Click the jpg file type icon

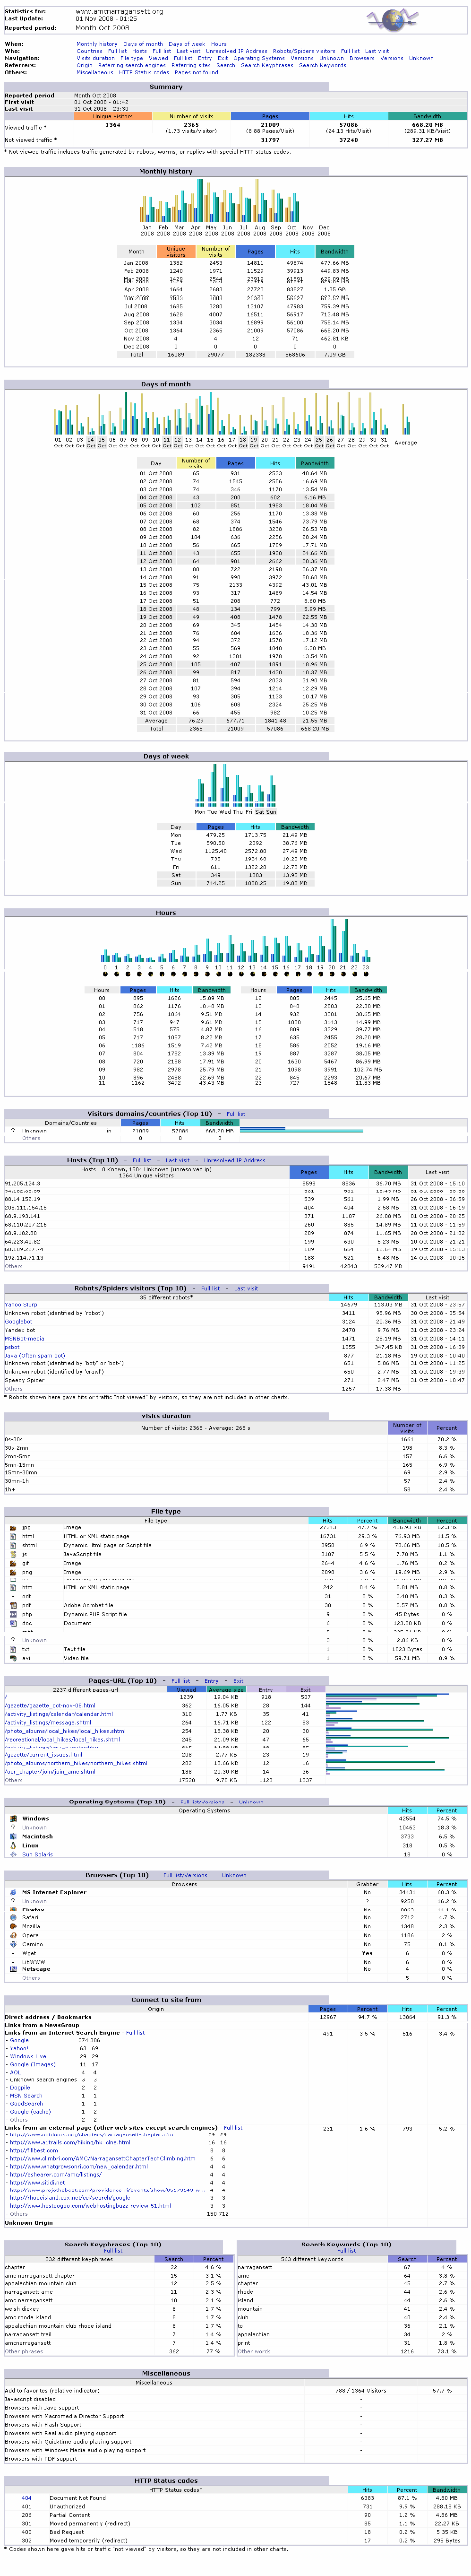(12, 1527)
